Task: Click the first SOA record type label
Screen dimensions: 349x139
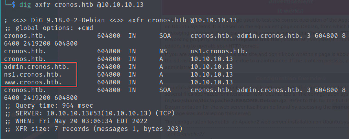Action: click(165, 36)
